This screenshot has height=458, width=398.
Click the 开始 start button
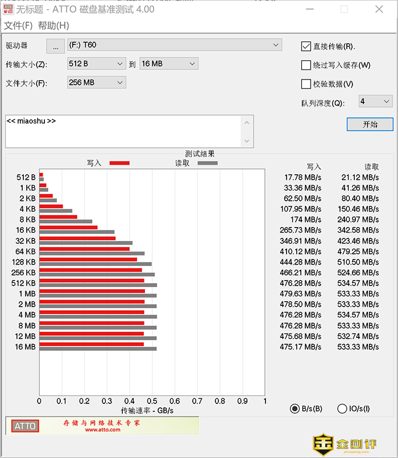[x=370, y=124]
